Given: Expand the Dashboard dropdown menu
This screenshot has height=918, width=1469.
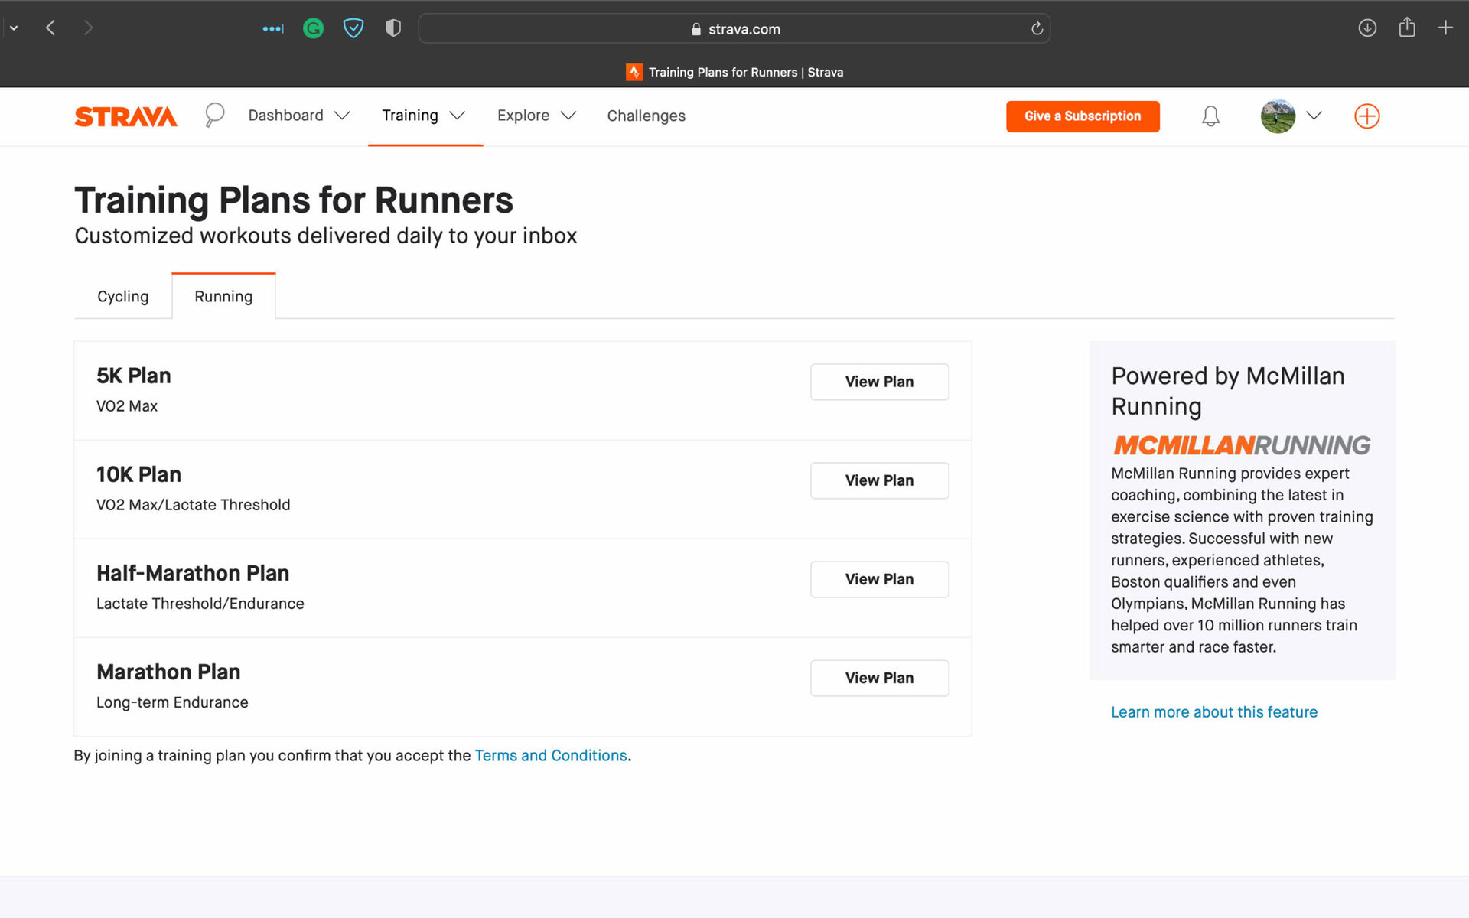Looking at the screenshot, I should [299, 116].
